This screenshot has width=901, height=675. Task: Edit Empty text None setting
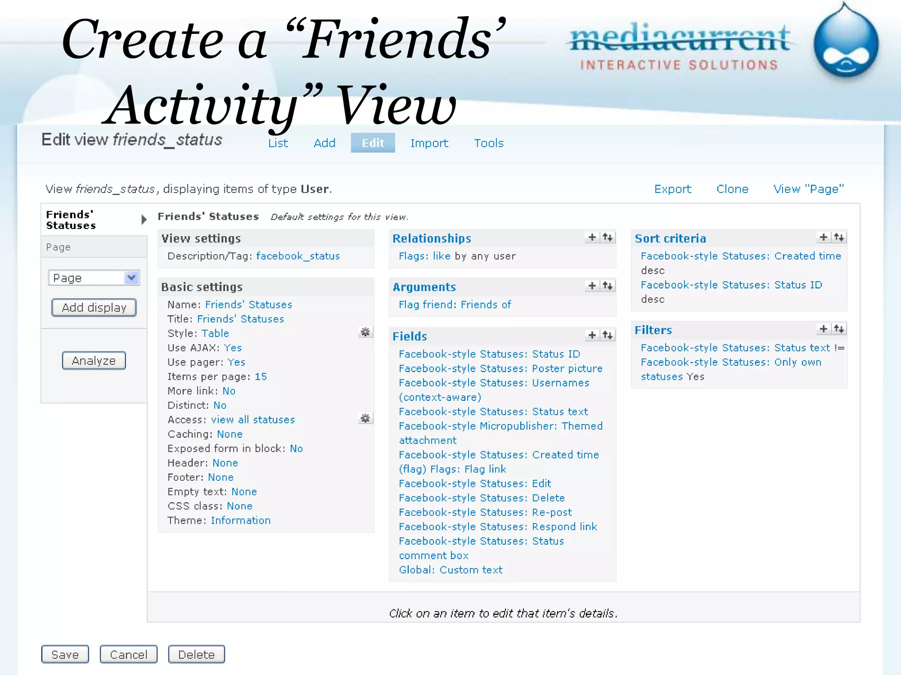244,492
